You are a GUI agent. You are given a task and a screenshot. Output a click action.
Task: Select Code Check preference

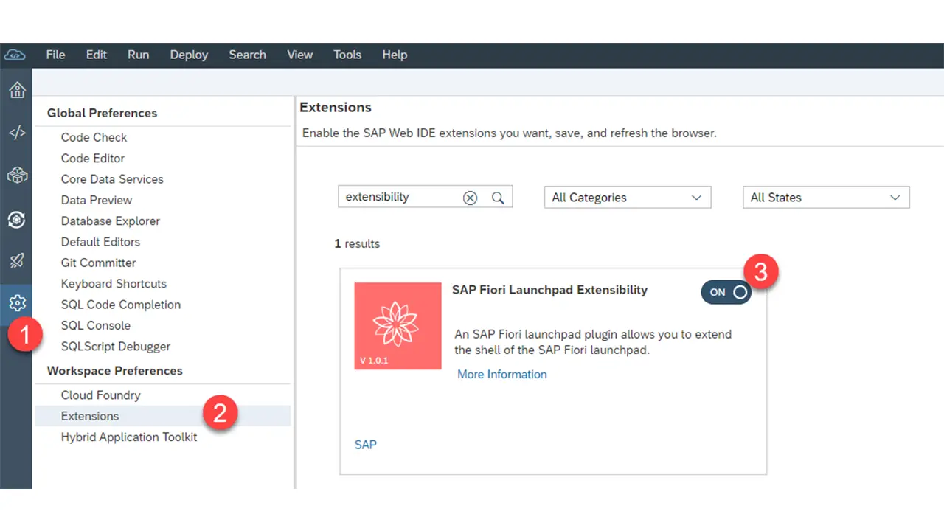click(x=94, y=137)
